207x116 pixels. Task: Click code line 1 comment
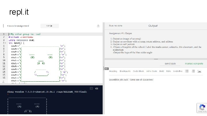pyautogui.click(x=25, y=34)
